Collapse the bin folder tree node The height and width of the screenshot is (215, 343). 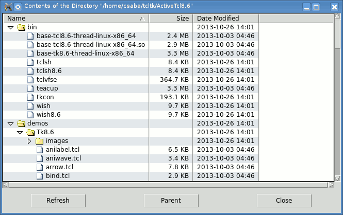[x=10, y=27]
